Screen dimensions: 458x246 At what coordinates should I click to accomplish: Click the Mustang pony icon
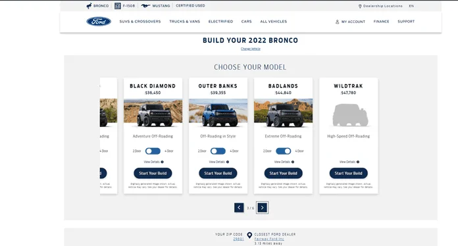(145, 6)
